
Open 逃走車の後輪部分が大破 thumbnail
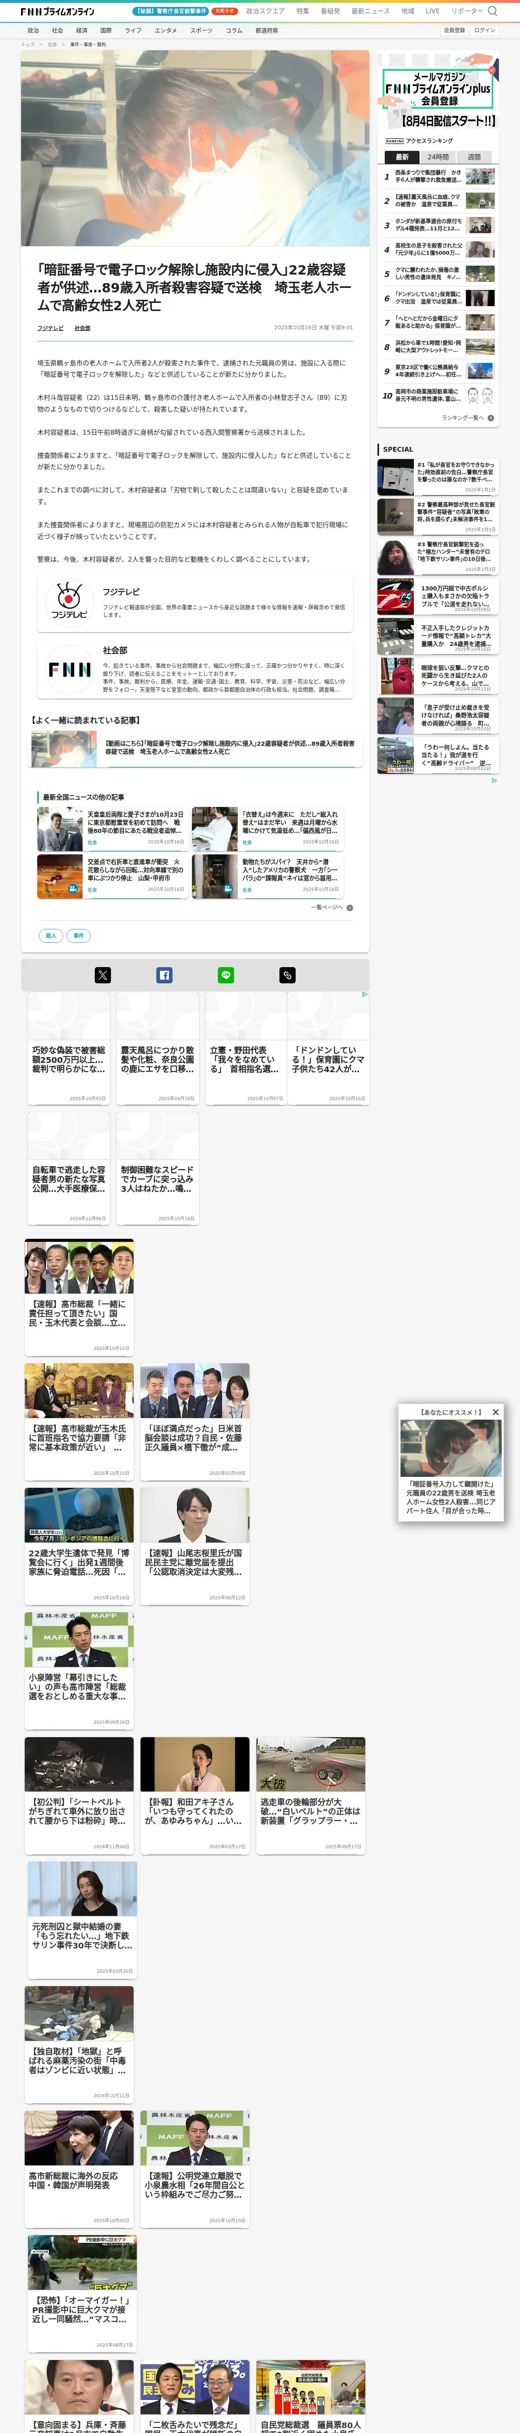(x=311, y=1765)
